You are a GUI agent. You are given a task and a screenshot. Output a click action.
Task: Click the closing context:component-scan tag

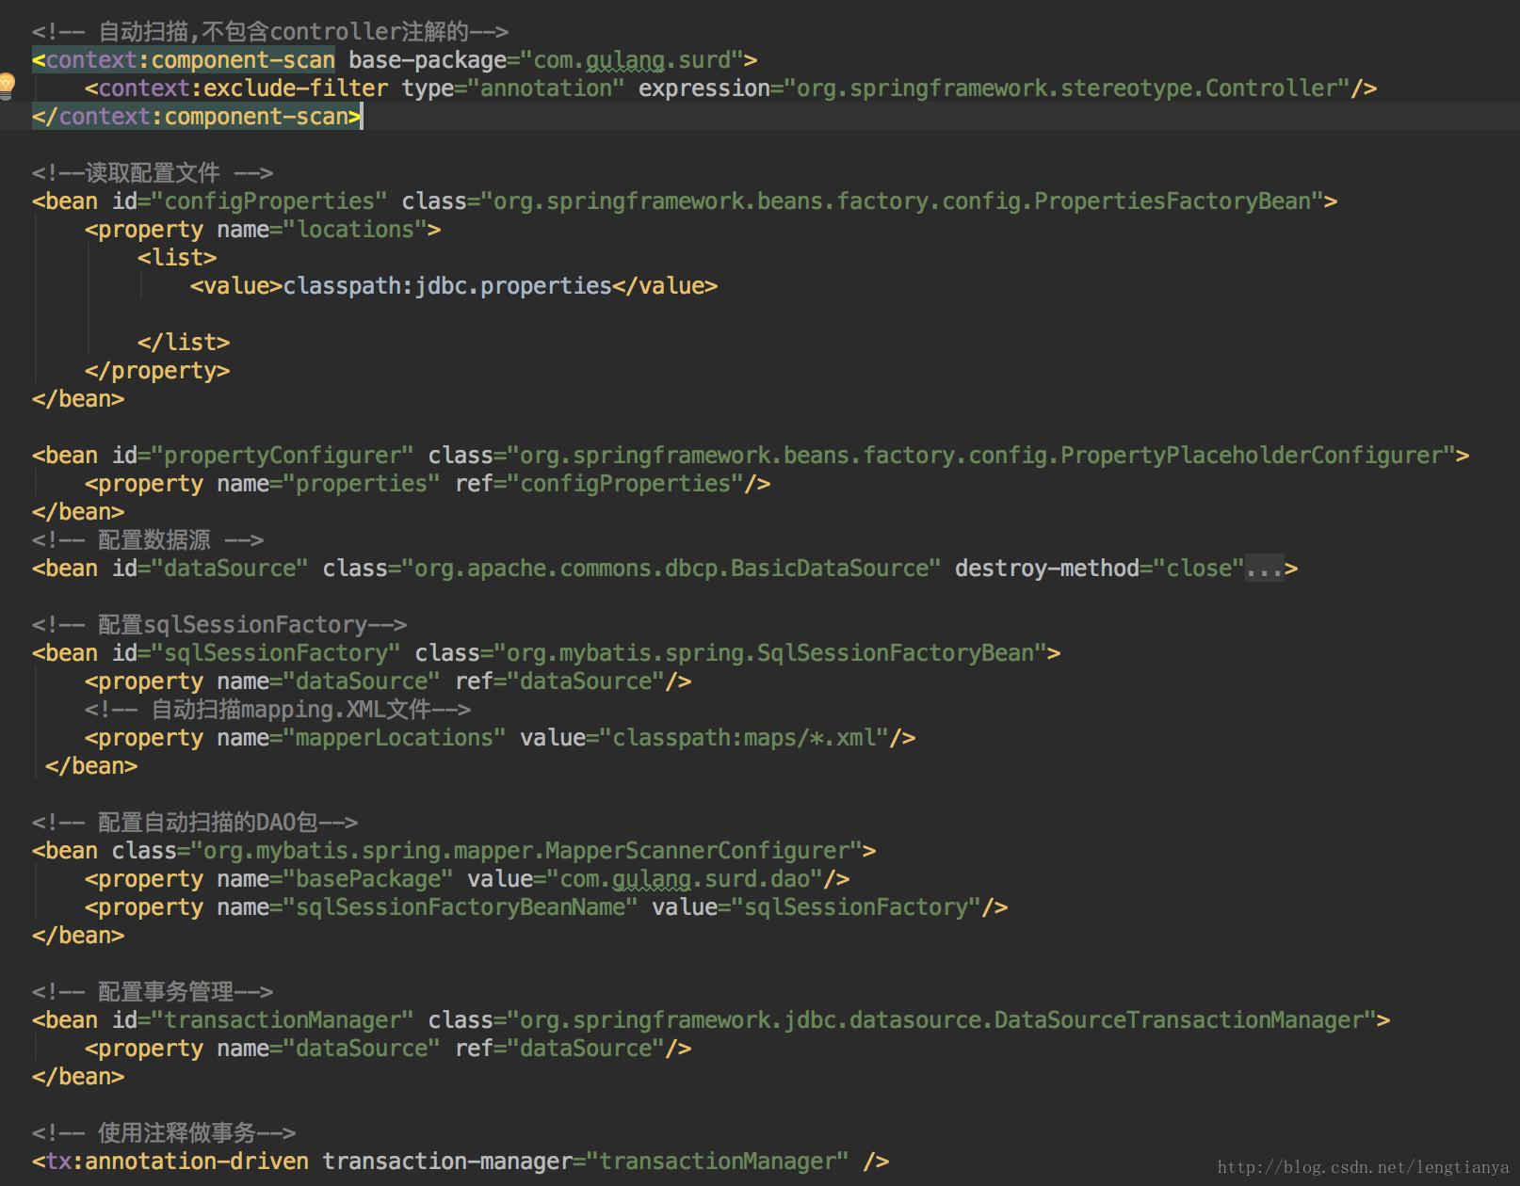[x=196, y=117]
